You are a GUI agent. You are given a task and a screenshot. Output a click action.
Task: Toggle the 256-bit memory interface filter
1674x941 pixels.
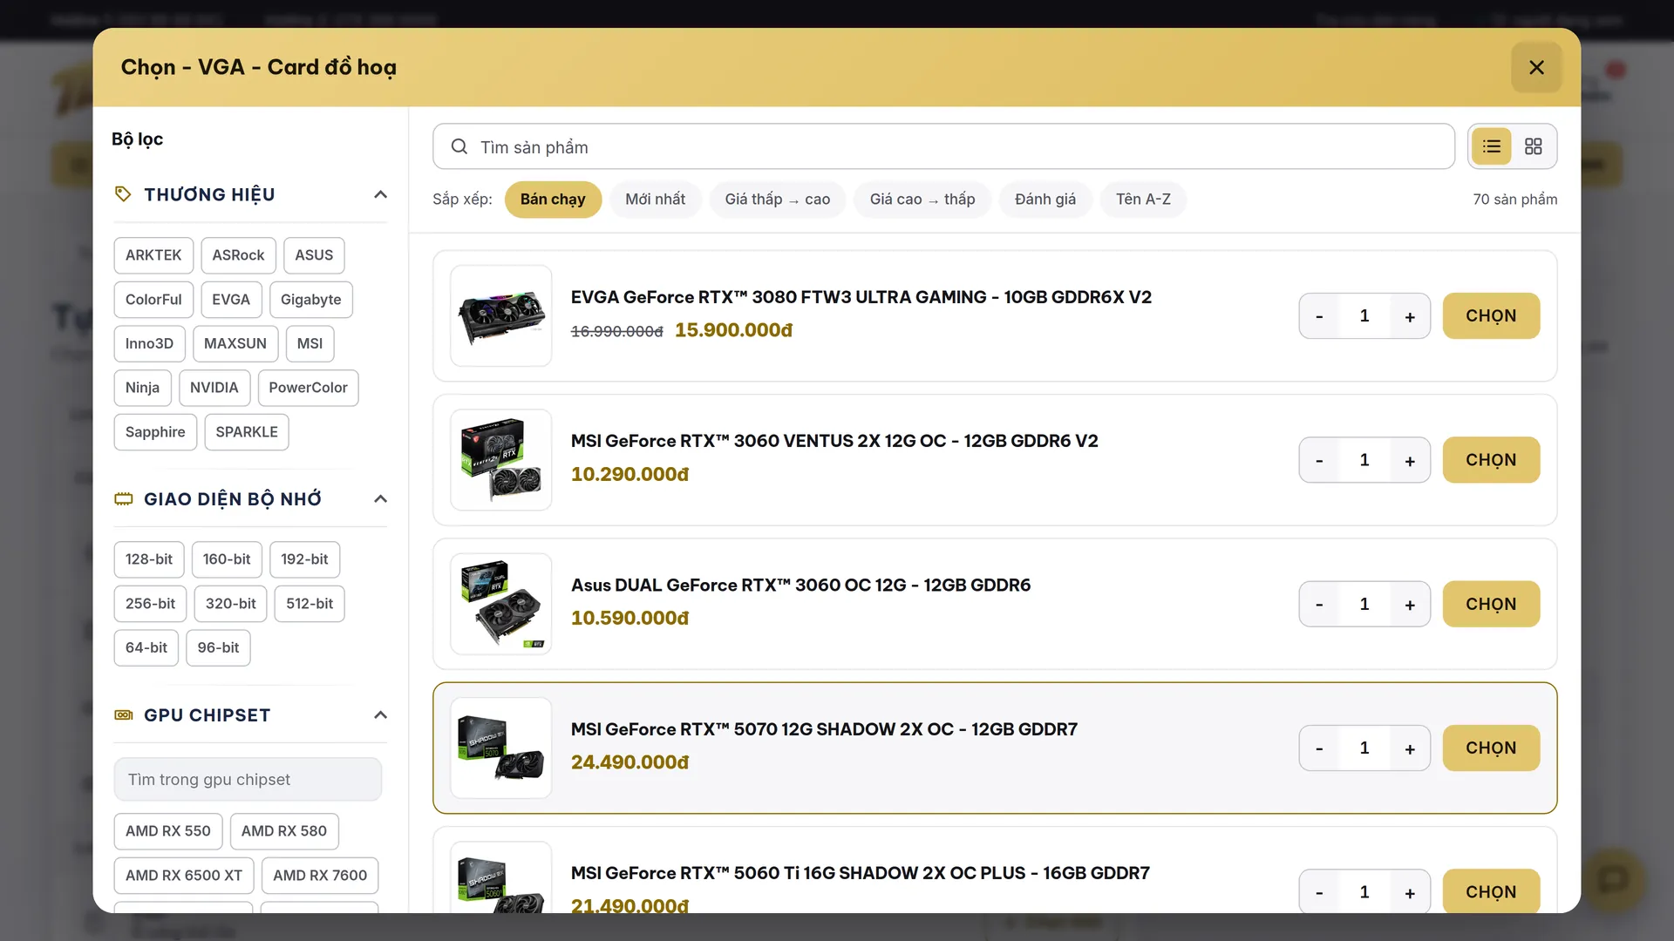[x=150, y=604]
